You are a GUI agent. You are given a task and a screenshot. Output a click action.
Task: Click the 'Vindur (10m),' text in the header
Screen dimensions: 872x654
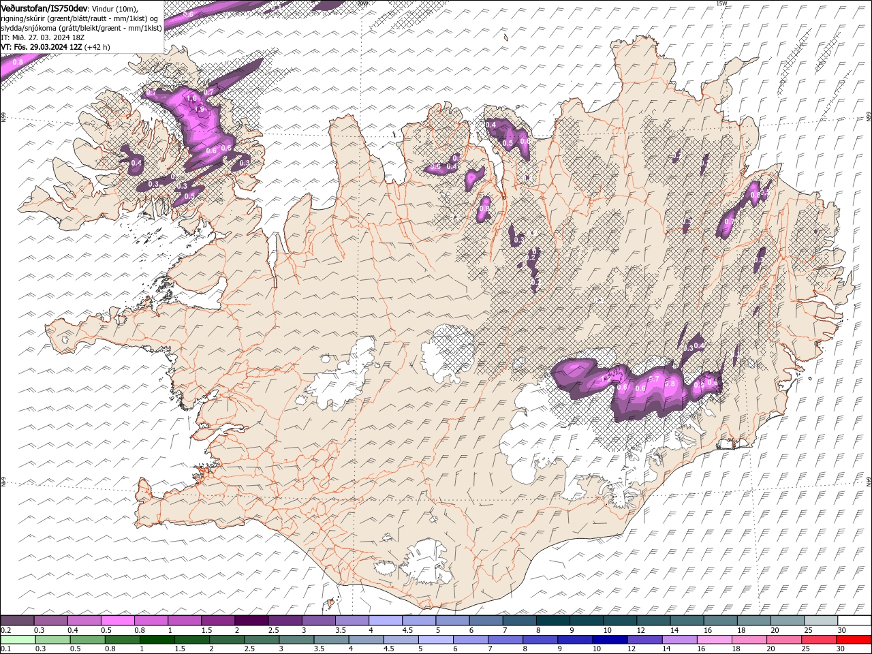tap(114, 8)
